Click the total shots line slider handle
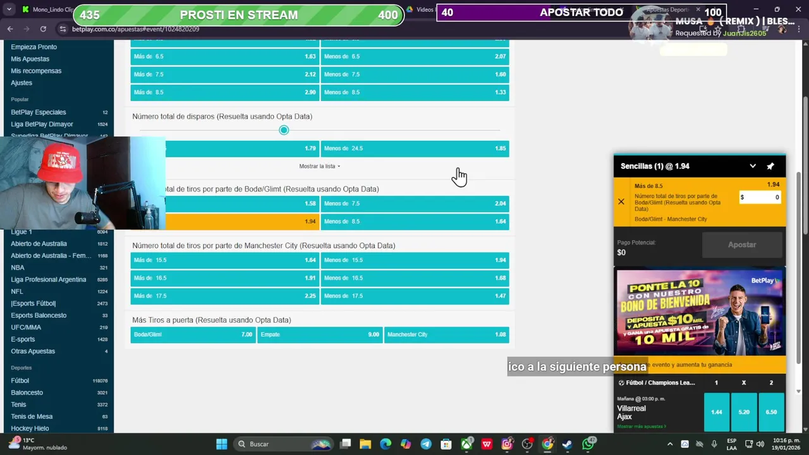This screenshot has width=809, height=455. (284, 130)
